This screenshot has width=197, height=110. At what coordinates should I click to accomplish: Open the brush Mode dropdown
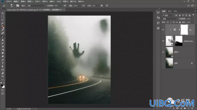click(x=36, y=6)
